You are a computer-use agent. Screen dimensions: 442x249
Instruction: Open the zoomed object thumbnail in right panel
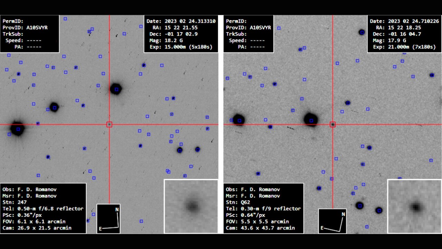[x=414, y=206]
